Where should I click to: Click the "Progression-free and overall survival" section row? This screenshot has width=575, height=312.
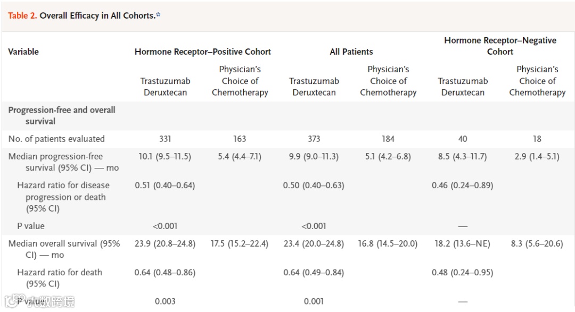[x=62, y=115]
